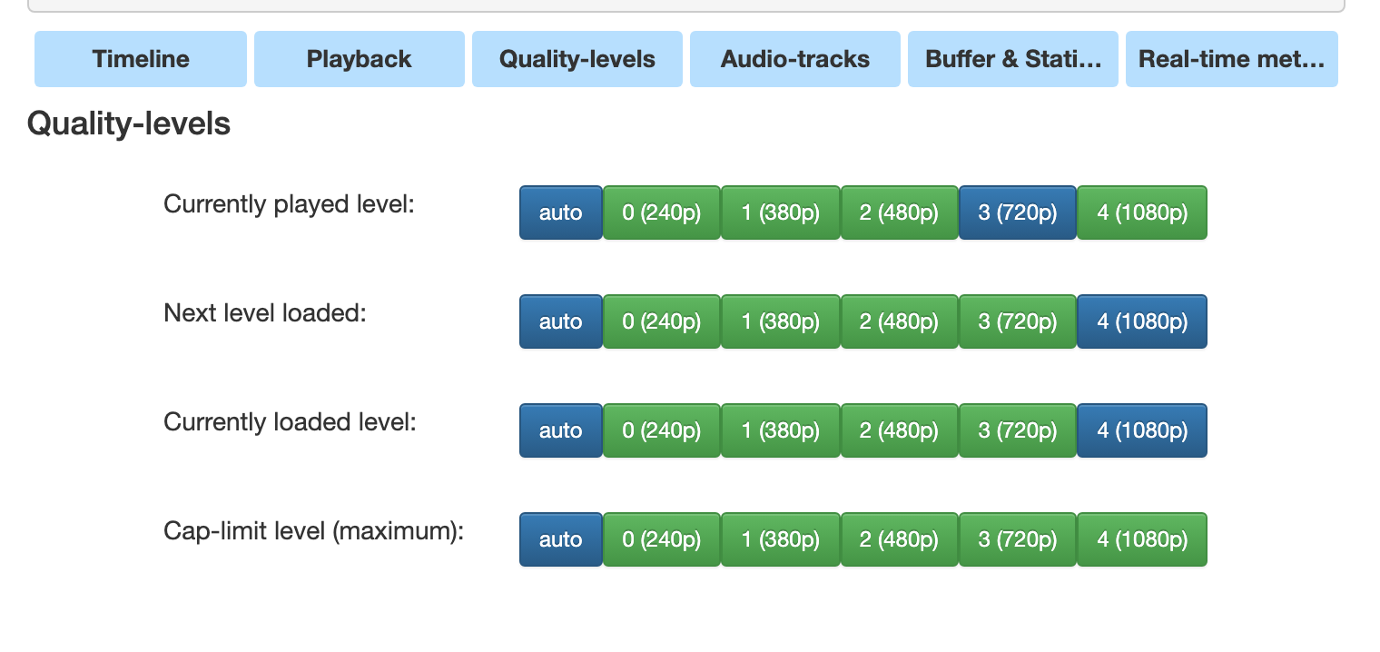The image size is (1380, 652).
Task: Select the Quality-levels tab
Action: (577, 58)
